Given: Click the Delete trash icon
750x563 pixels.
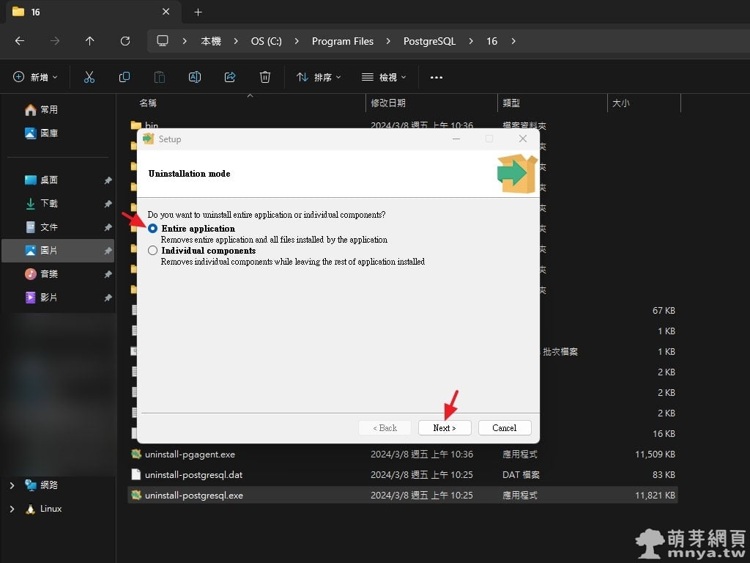Looking at the screenshot, I should click(265, 77).
